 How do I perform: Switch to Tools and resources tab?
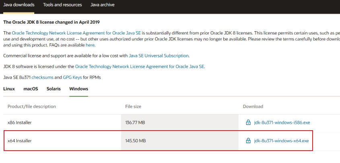point(62,5)
